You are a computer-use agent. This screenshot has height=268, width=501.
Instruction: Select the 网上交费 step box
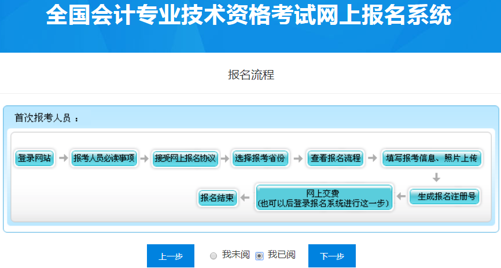tap(324, 197)
